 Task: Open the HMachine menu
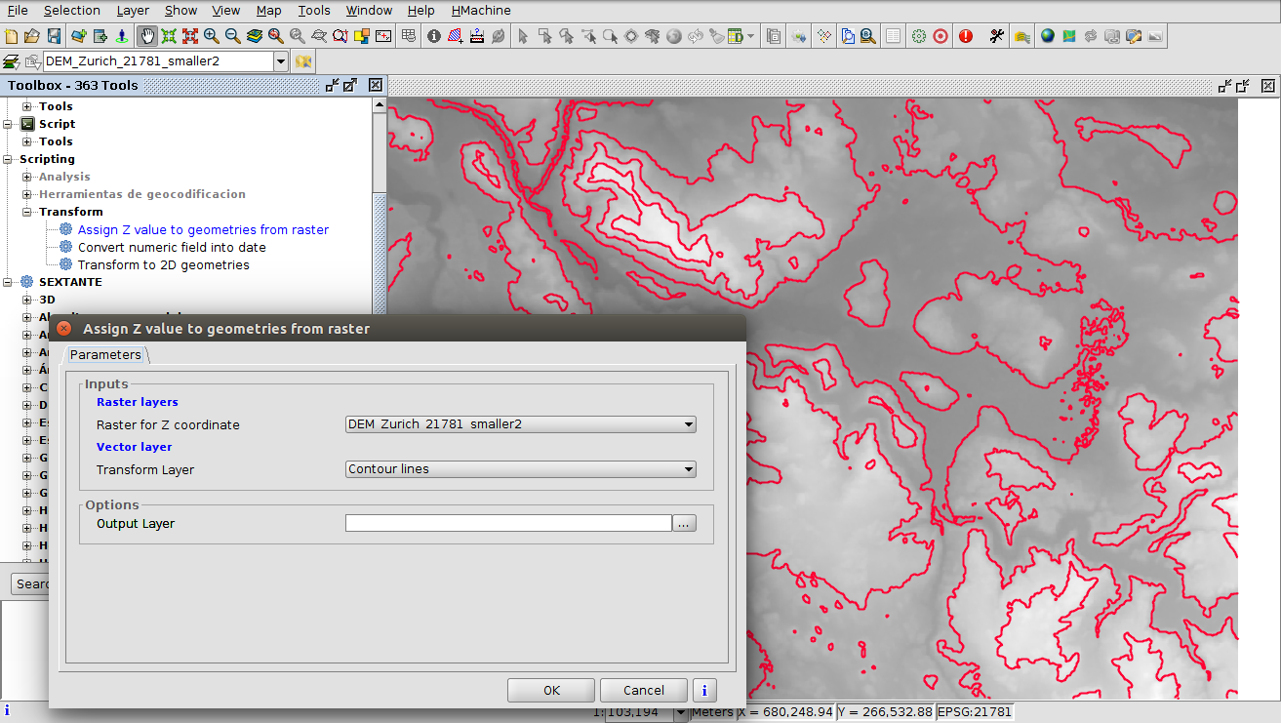(x=478, y=11)
